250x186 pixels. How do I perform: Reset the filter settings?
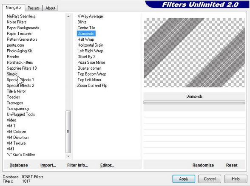click(x=232, y=165)
